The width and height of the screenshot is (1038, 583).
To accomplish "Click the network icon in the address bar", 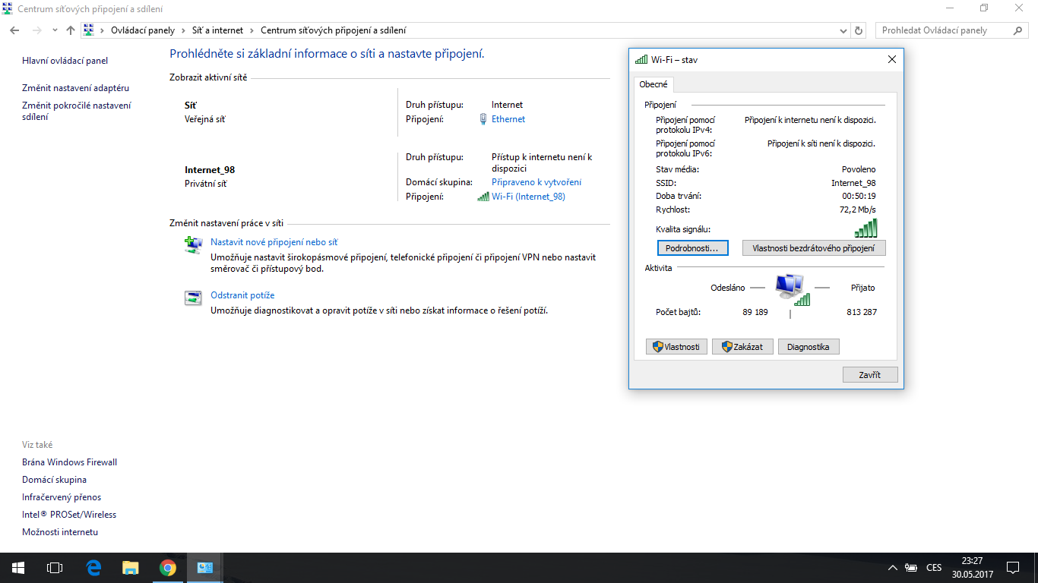I will click(x=88, y=30).
